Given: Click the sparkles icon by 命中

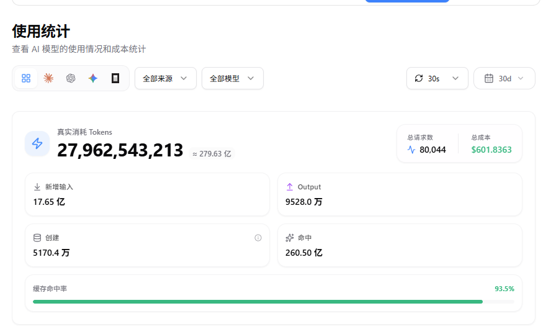Looking at the screenshot, I should tap(290, 238).
